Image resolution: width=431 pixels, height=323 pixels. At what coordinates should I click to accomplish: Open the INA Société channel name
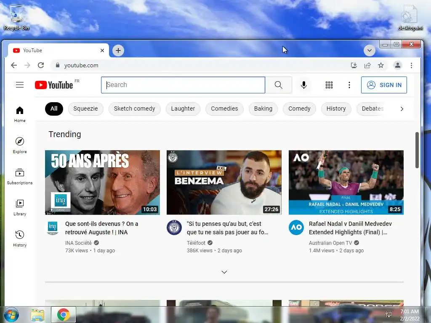coord(78,243)
